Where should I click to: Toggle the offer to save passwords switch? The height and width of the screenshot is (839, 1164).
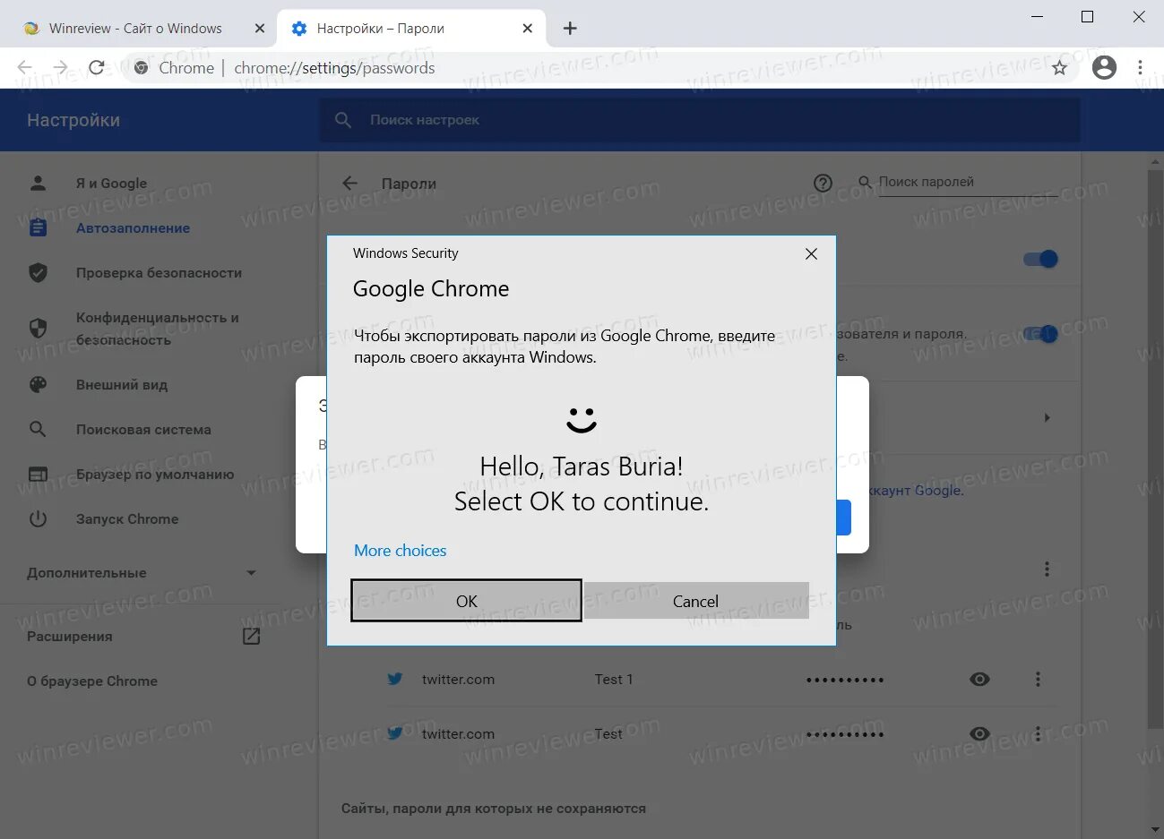click(x=1040, y=259)
